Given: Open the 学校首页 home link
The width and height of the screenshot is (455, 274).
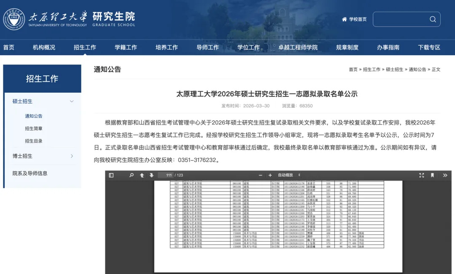Looking at the screenshot, I should 354,19.
